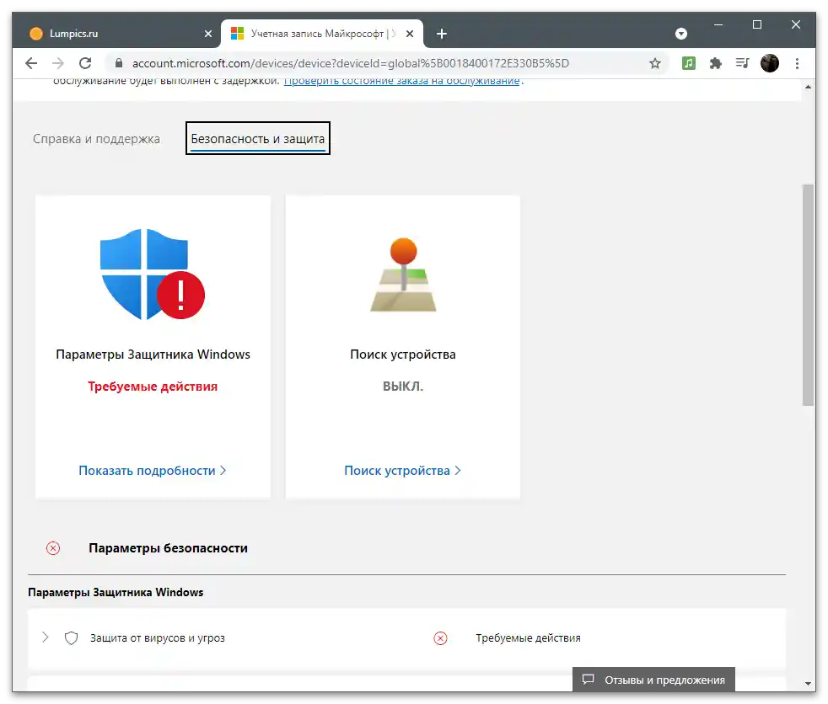Select the Безопасность и защита tab
The width and height of the screenshot is (828, 704).
coord(258,139)
